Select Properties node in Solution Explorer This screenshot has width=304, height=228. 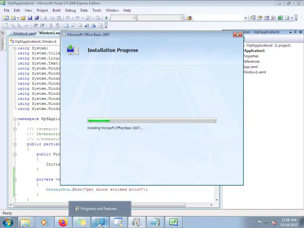[251, 56]
